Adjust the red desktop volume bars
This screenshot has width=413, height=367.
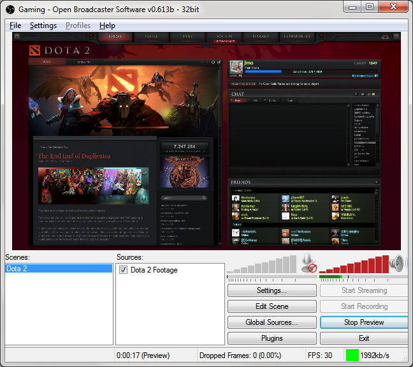point(354,264)
